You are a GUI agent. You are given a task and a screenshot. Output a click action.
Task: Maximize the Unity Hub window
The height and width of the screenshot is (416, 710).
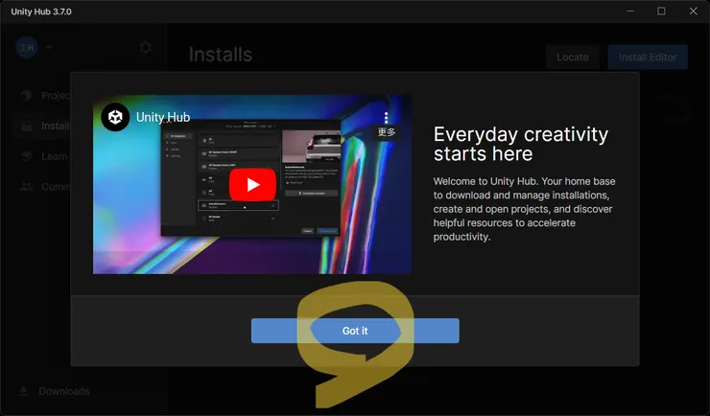coord(662,12)
